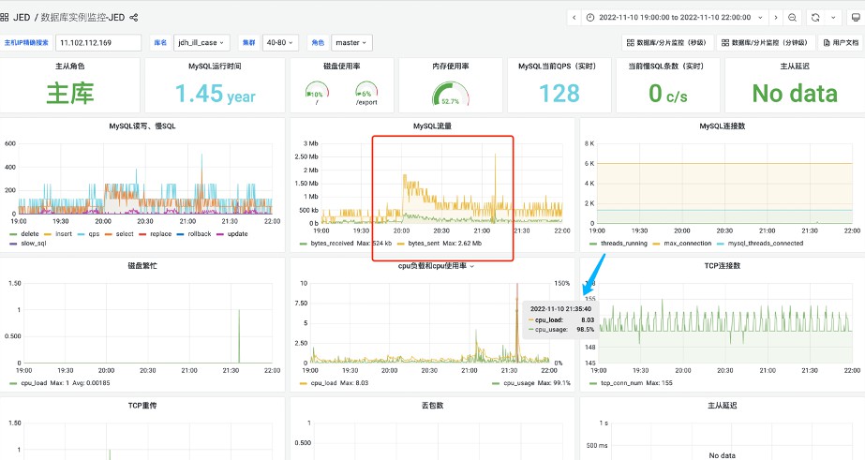Zoom out the time range

[x=792, y=18]
